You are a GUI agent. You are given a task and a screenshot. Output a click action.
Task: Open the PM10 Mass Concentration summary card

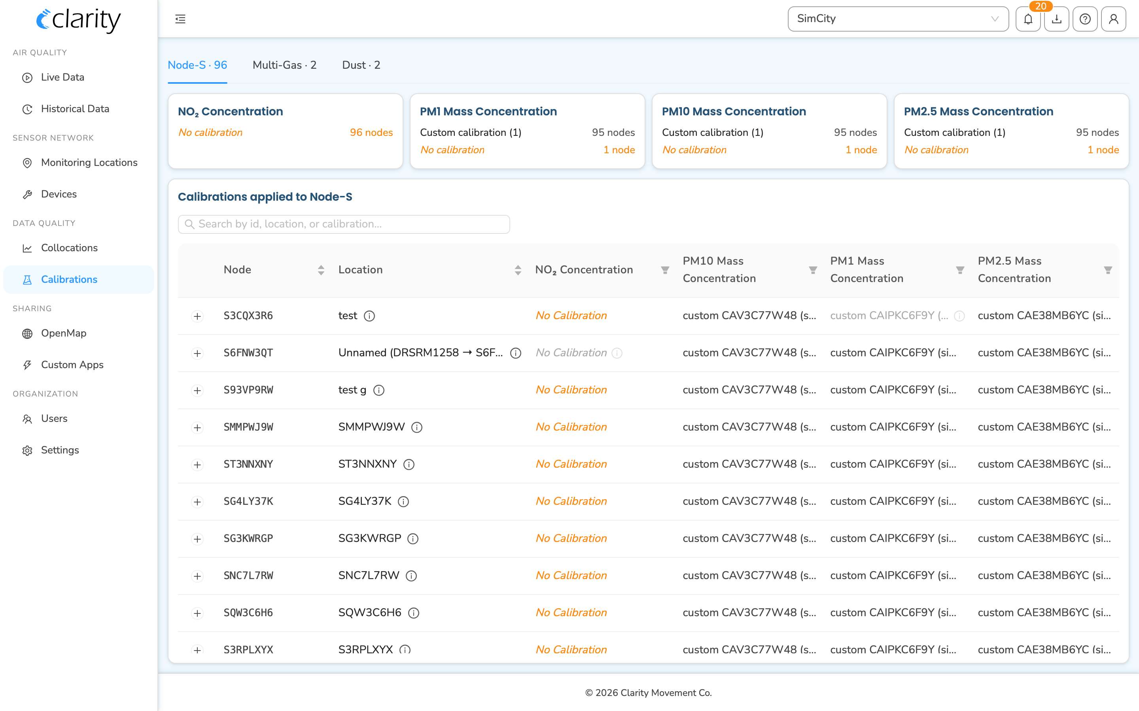(769, 131)
